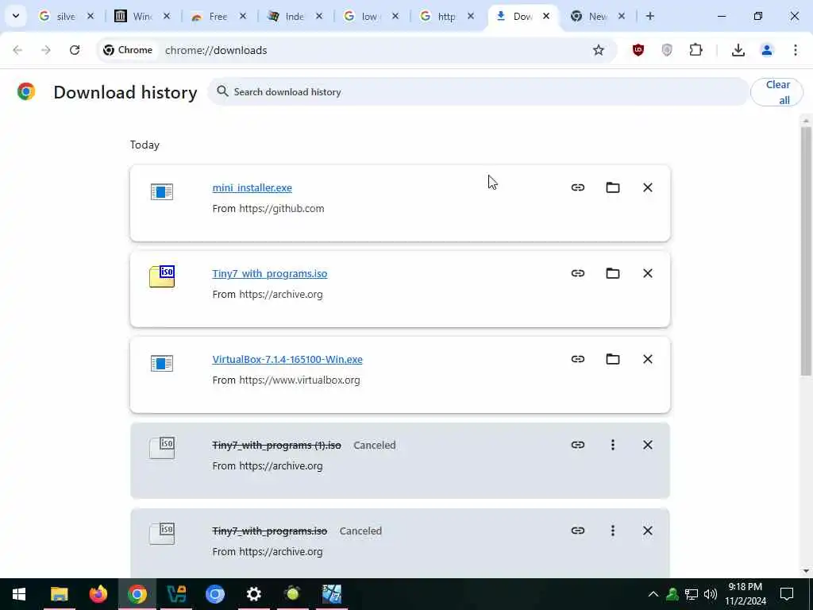
Task: Remove VirtualBox-7.1.4 entry from list
Action: pos(648,359)
